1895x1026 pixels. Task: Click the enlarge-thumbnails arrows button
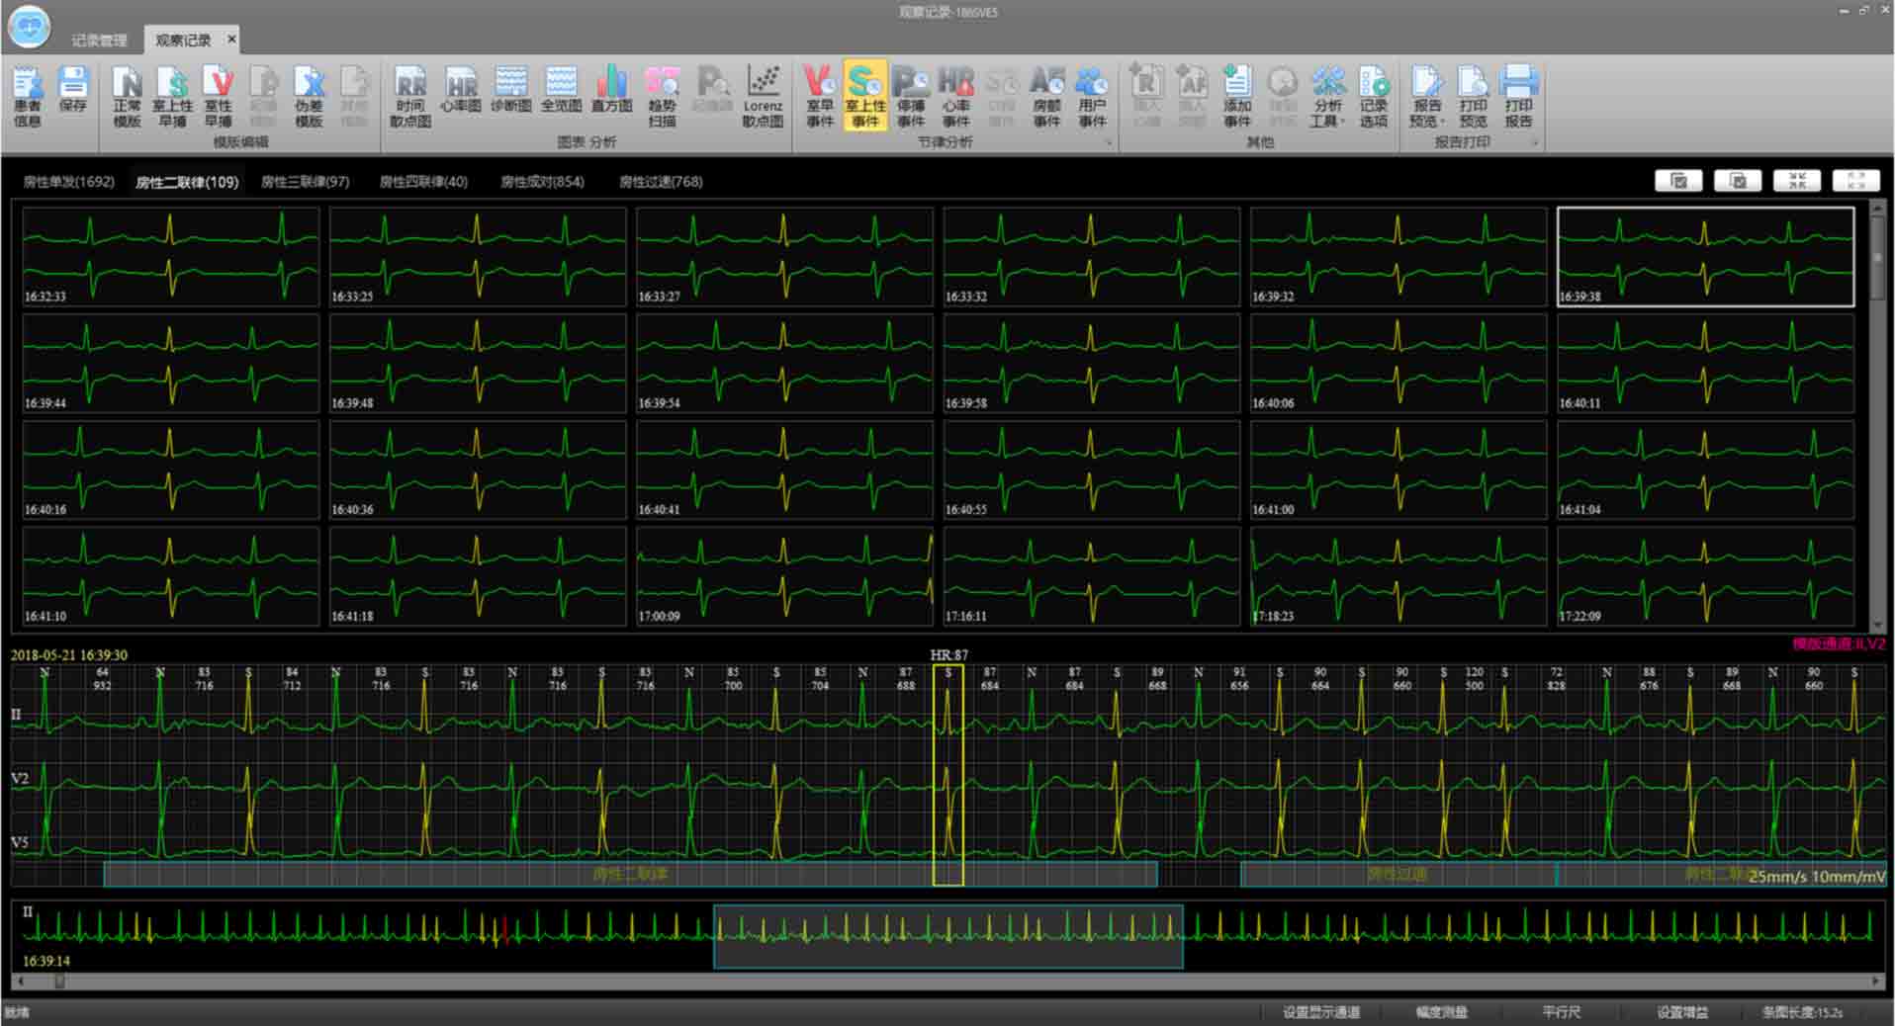pyautogui.click(x=1856, y=181)
